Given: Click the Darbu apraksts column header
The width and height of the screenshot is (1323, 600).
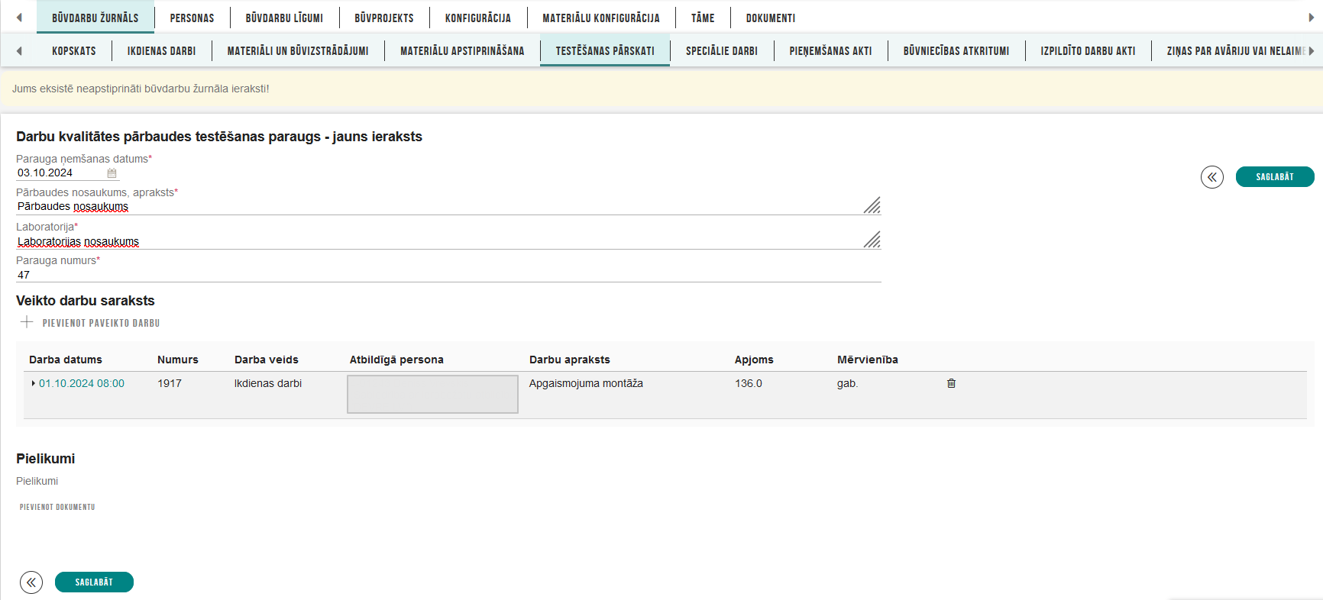Looking at the screenshot, I should [x=570, y=360].
